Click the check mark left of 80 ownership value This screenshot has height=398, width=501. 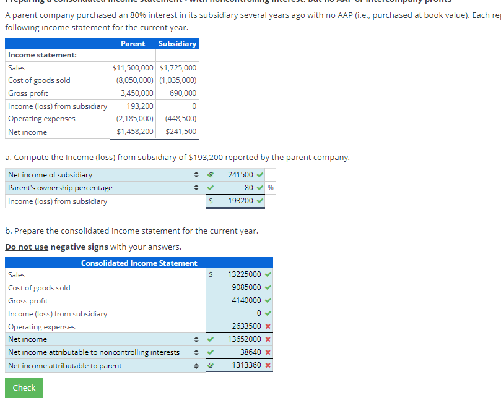(210, 188)
